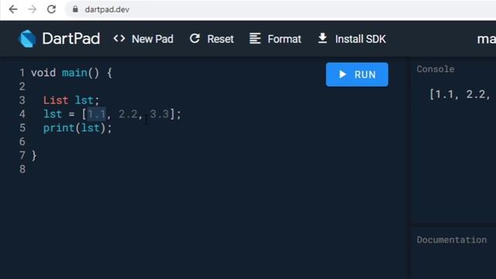This screenshot has width=496, height=279.
Task: Click the highlighted 1.1 value in code
Action: [x=96, y=114]
